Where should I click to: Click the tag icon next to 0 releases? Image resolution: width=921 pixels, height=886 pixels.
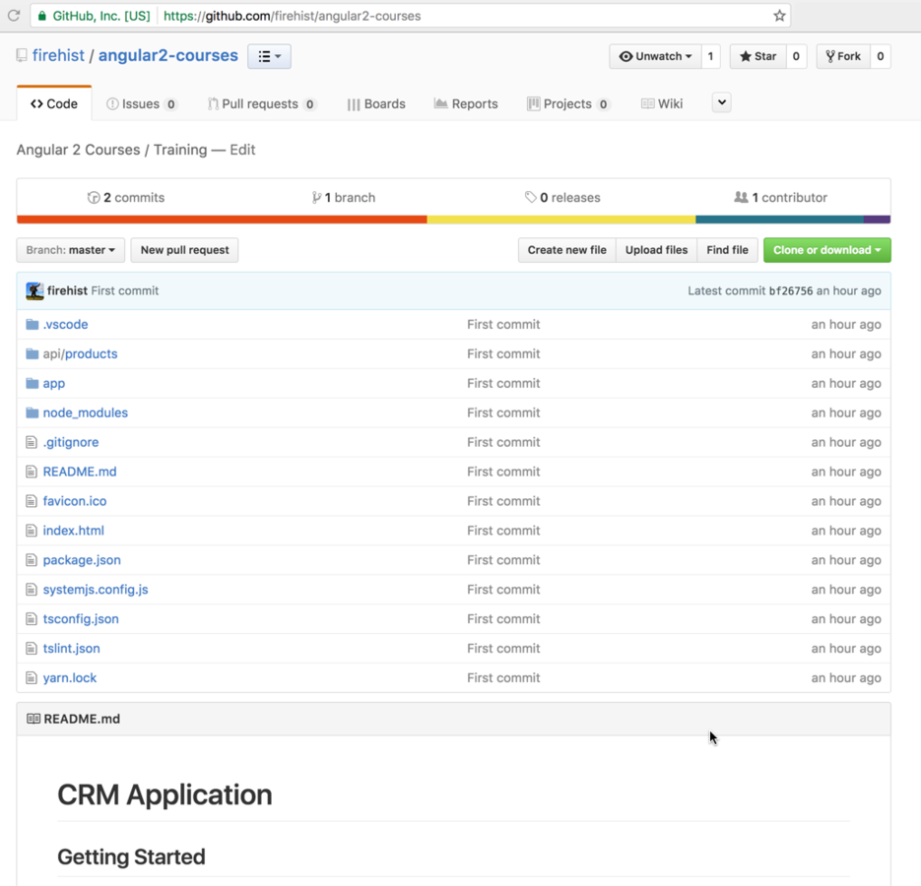coord(530,197)
